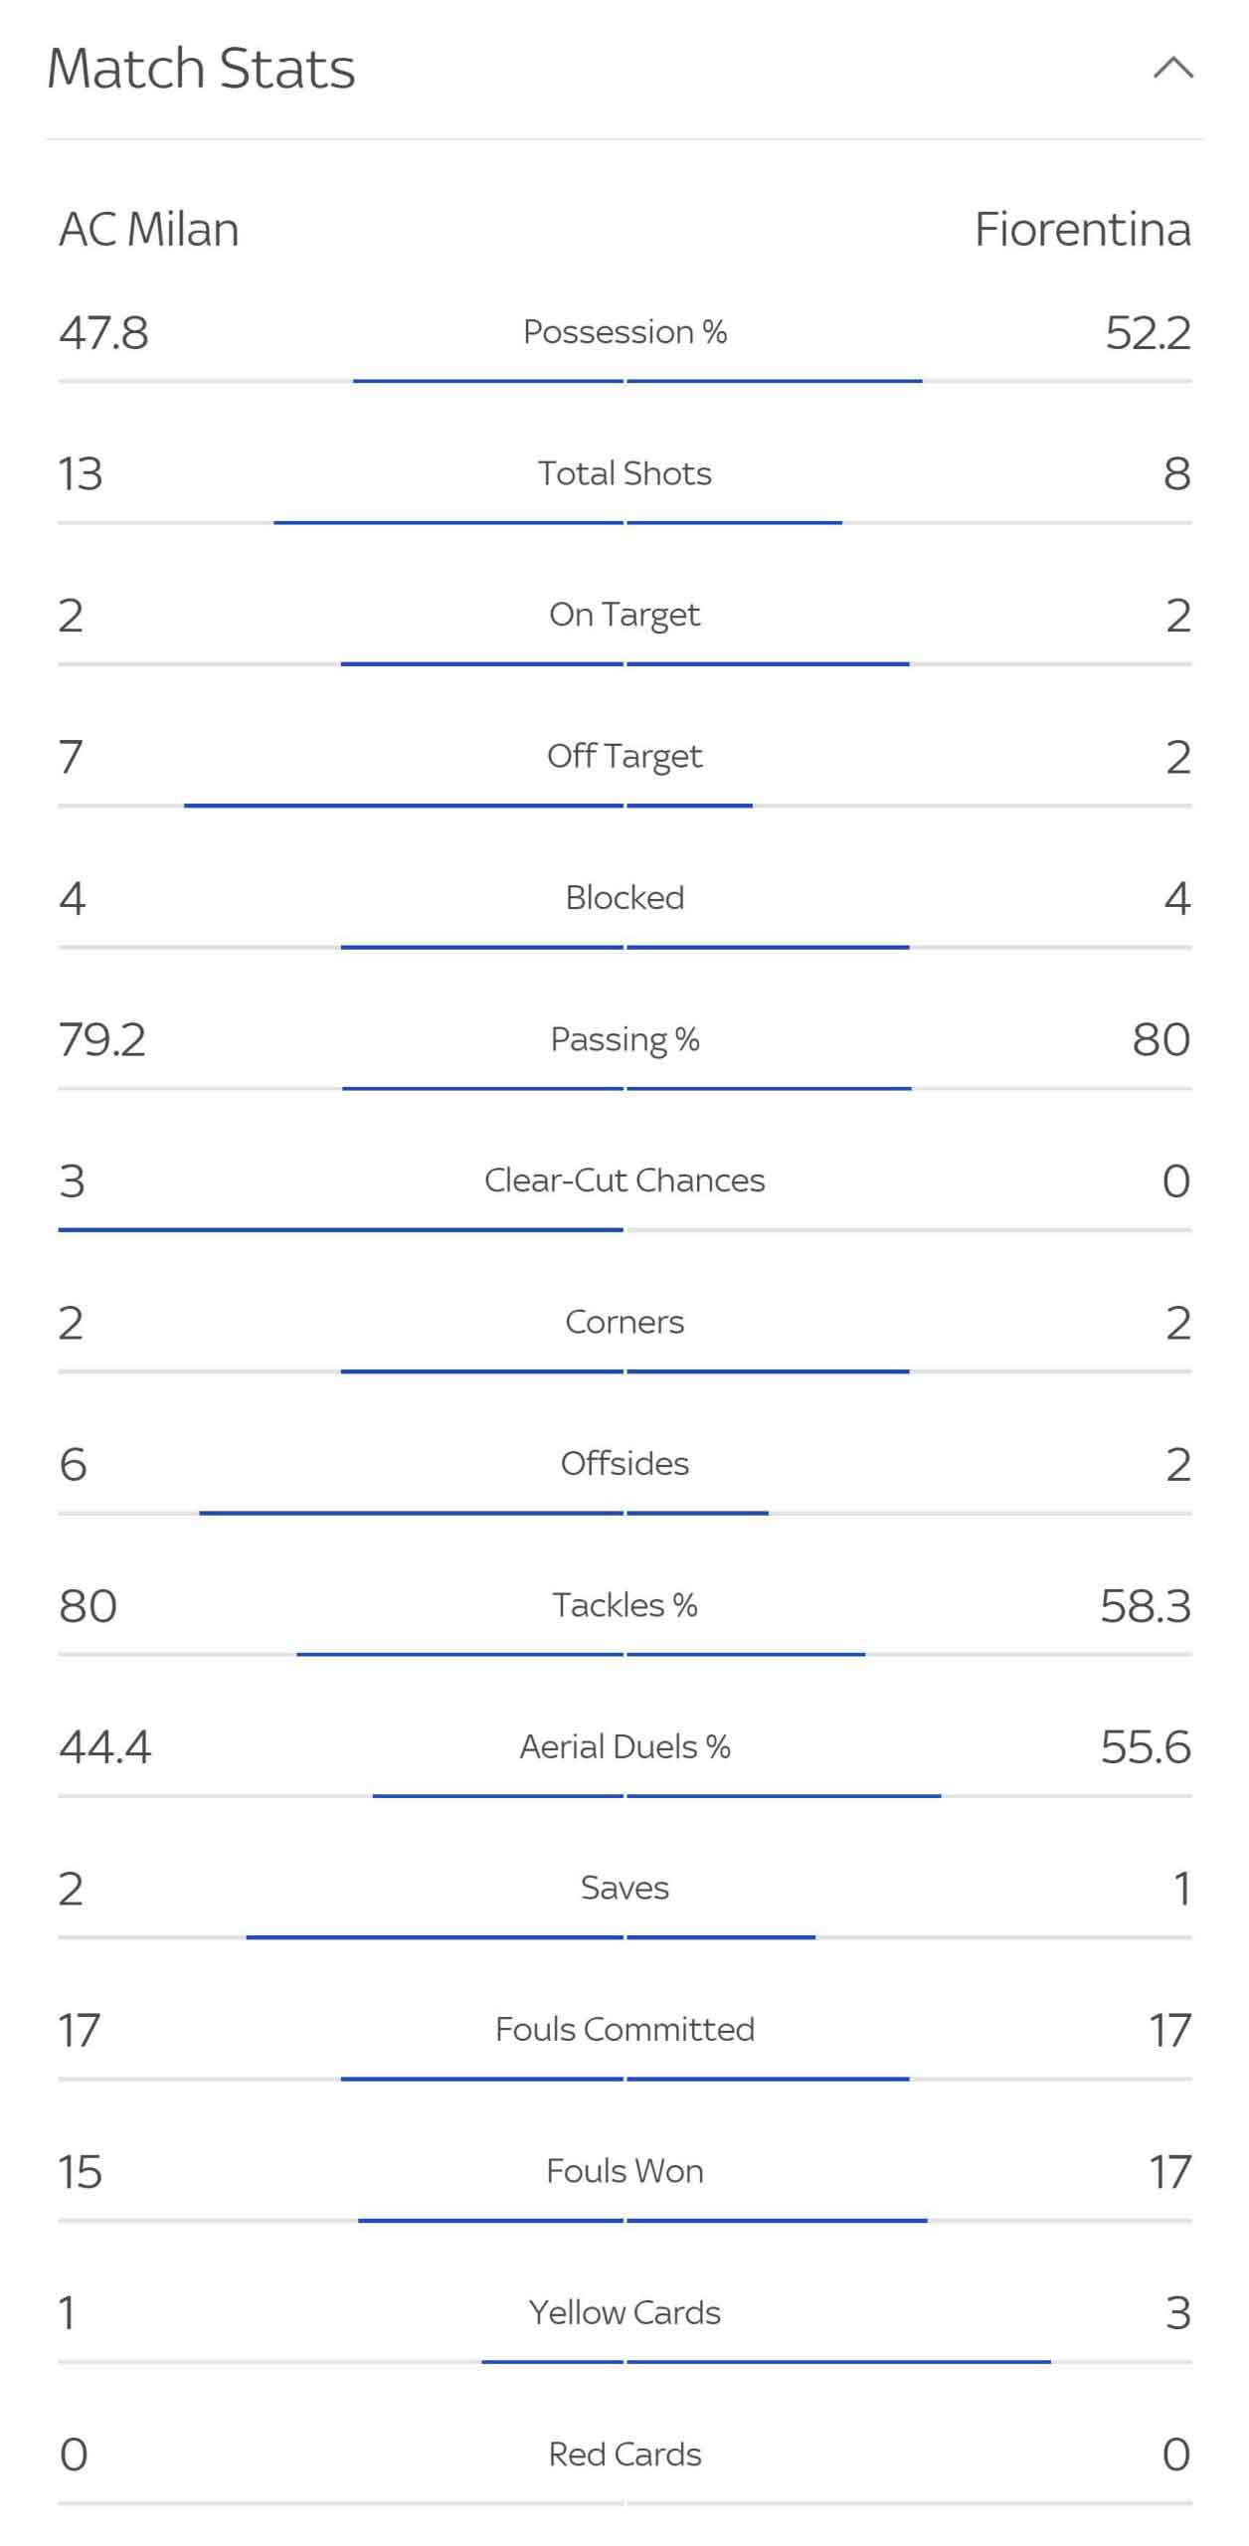
Task: Select the Red Cards stat label
Action: click(x=624, y=2454)
